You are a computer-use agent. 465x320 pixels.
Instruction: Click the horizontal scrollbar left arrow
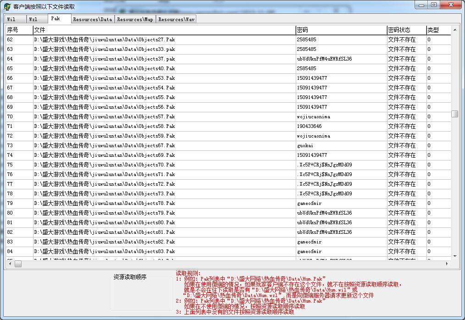(x=10, y=264)
